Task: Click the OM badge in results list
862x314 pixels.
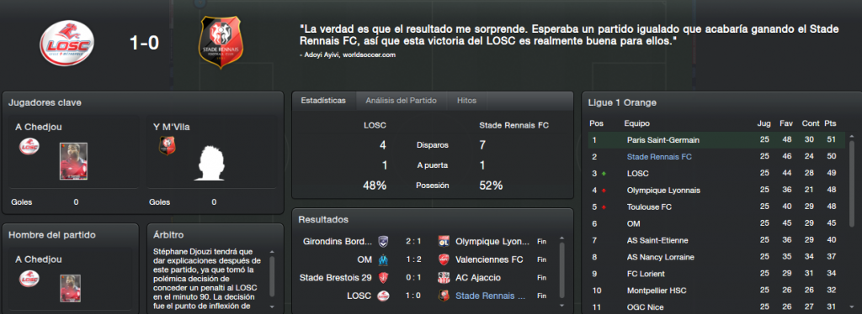Action: coord(383,259)
